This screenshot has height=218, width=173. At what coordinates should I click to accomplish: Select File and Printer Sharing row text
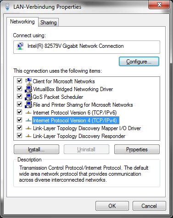click(x=83, y=105)
